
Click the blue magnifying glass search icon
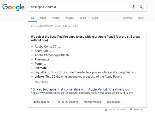tap(141, 7)
